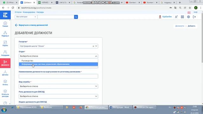The image size is (203, 114).
Task: Select Руководство from the Отдел list
Action: 58,60
